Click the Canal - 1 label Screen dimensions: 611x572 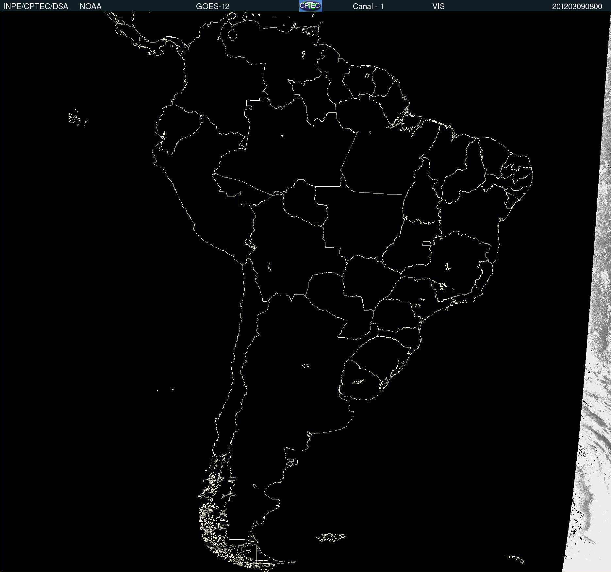[x=368, y=7]
